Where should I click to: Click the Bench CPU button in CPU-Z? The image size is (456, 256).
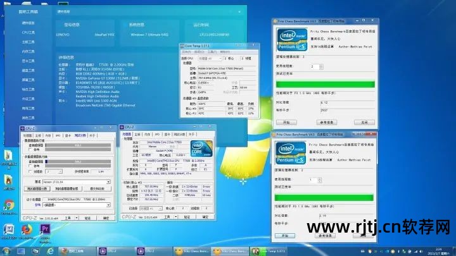tap(37, 188)
